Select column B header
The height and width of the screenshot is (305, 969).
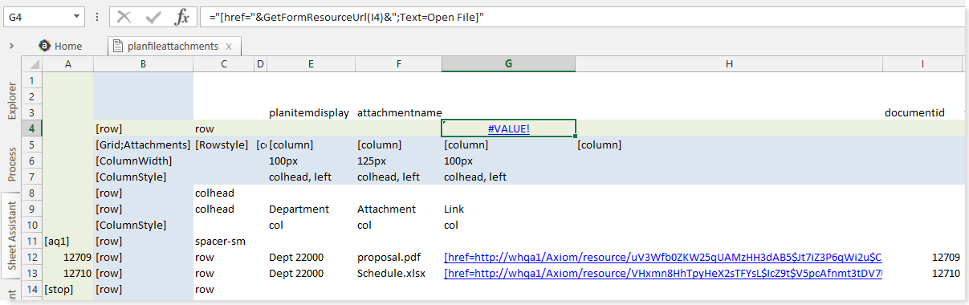pos(143,64)
